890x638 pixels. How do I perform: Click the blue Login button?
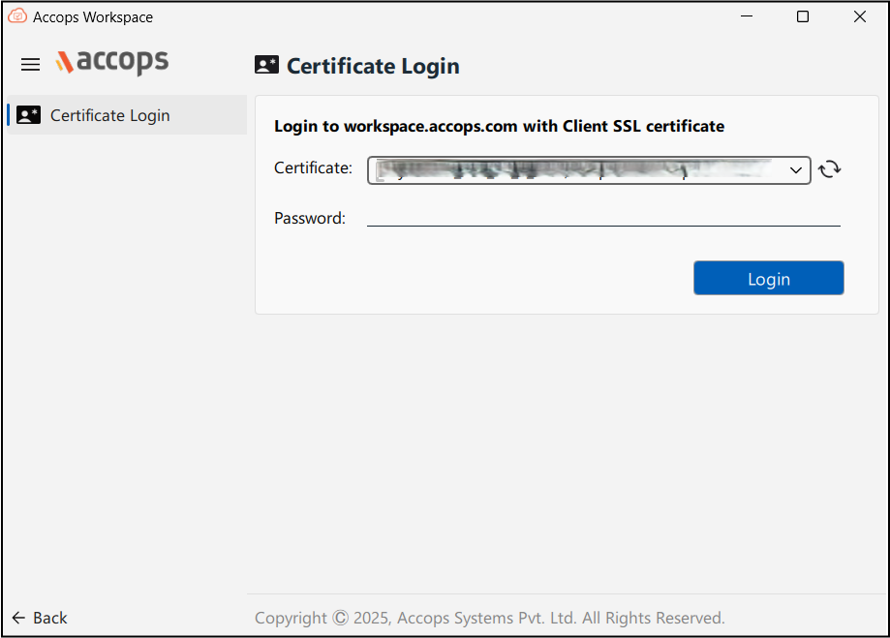(x=769, y=278)
